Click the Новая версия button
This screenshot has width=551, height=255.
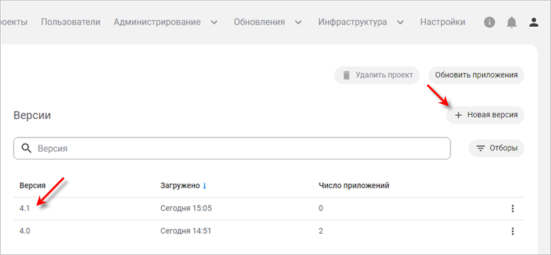(486, 115)
